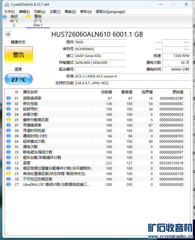This screenshot has height=240, width=195.
Task: Click the 转速 value 7200 RPM
Action: coord(176,56)
